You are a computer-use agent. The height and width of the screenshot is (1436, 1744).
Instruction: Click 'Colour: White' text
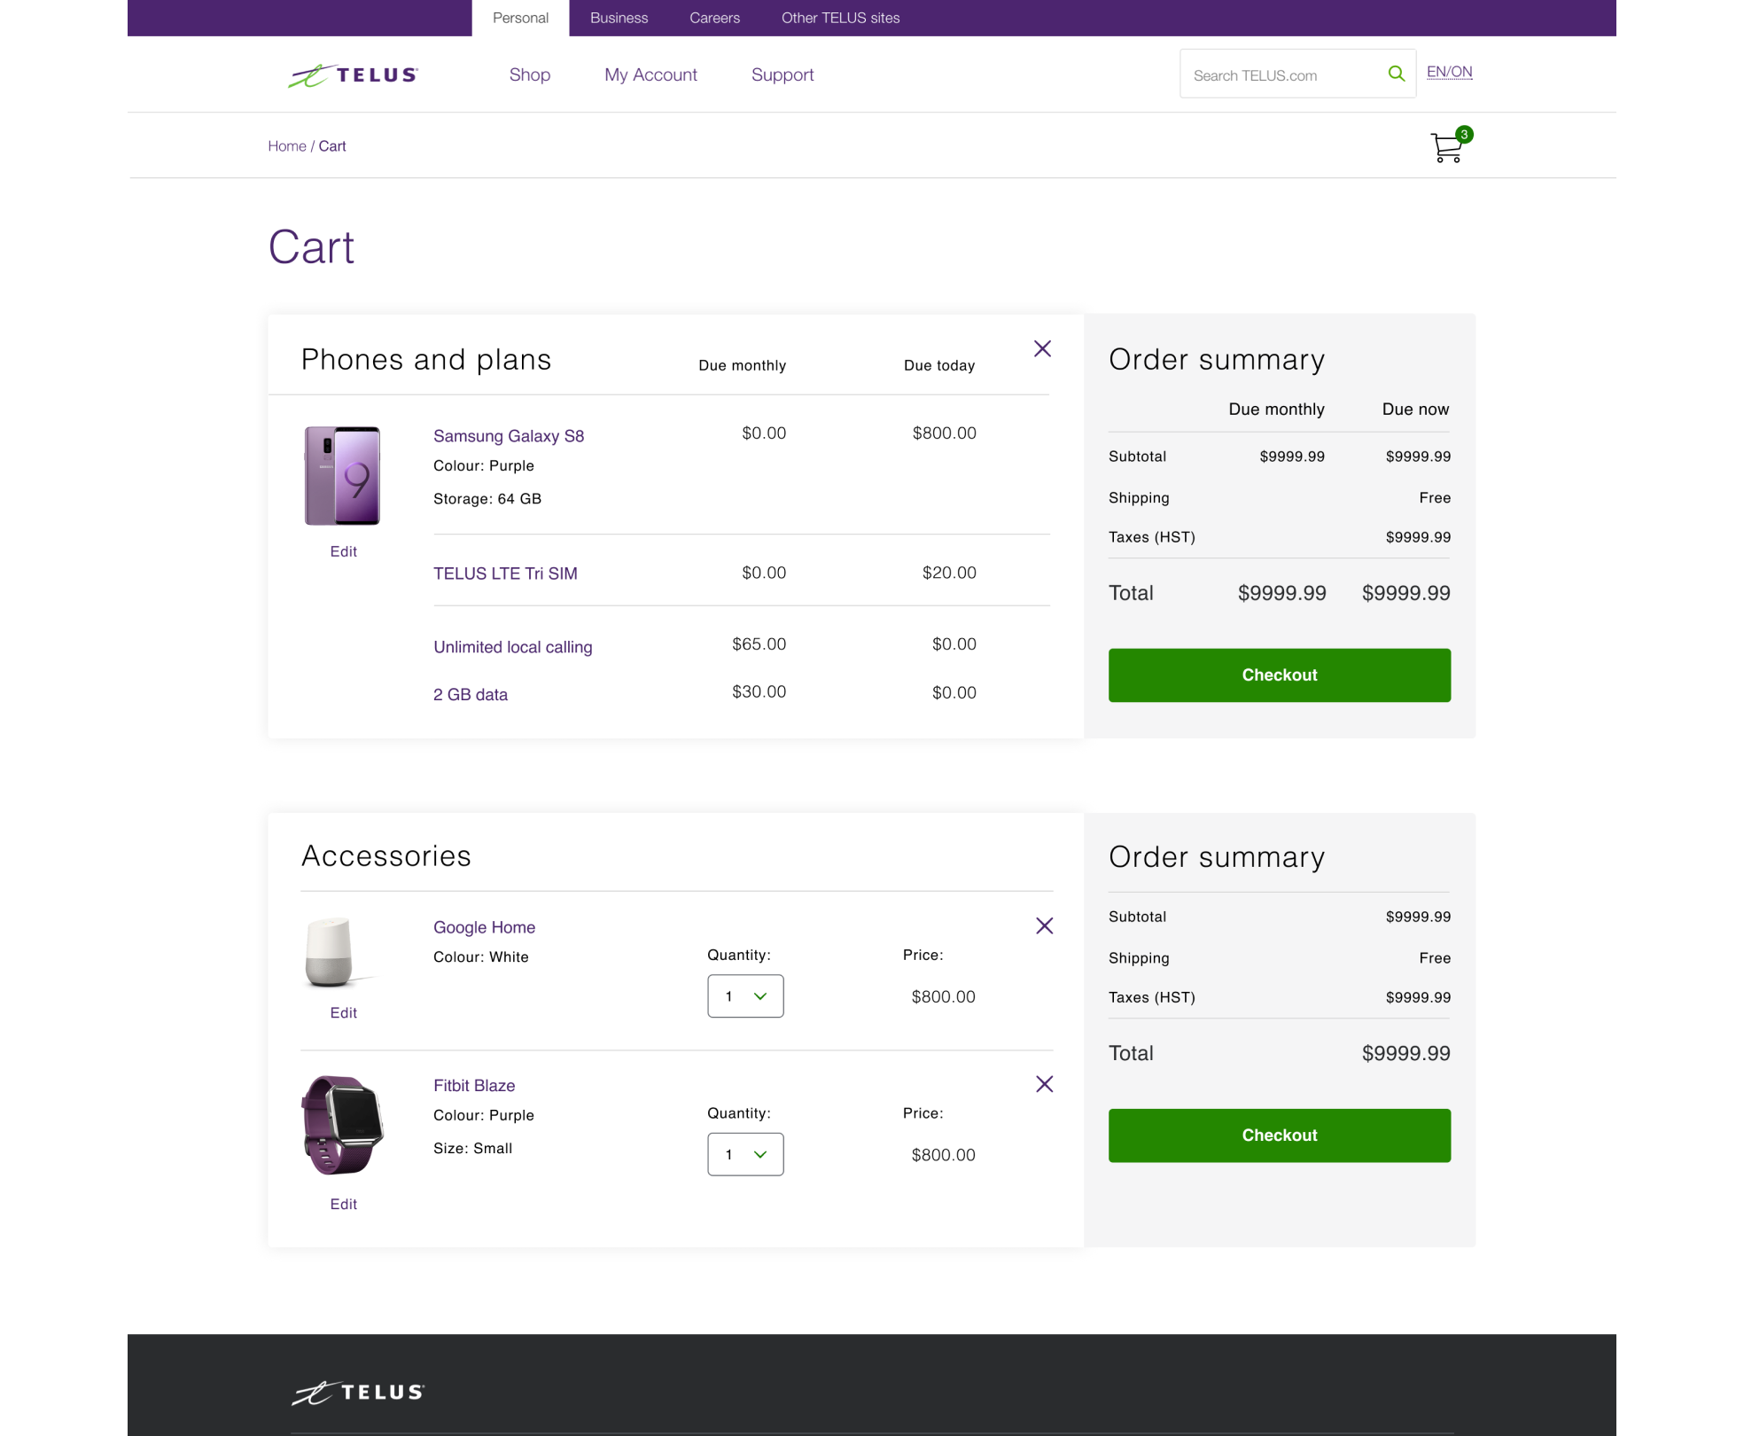tap(480, 957)
